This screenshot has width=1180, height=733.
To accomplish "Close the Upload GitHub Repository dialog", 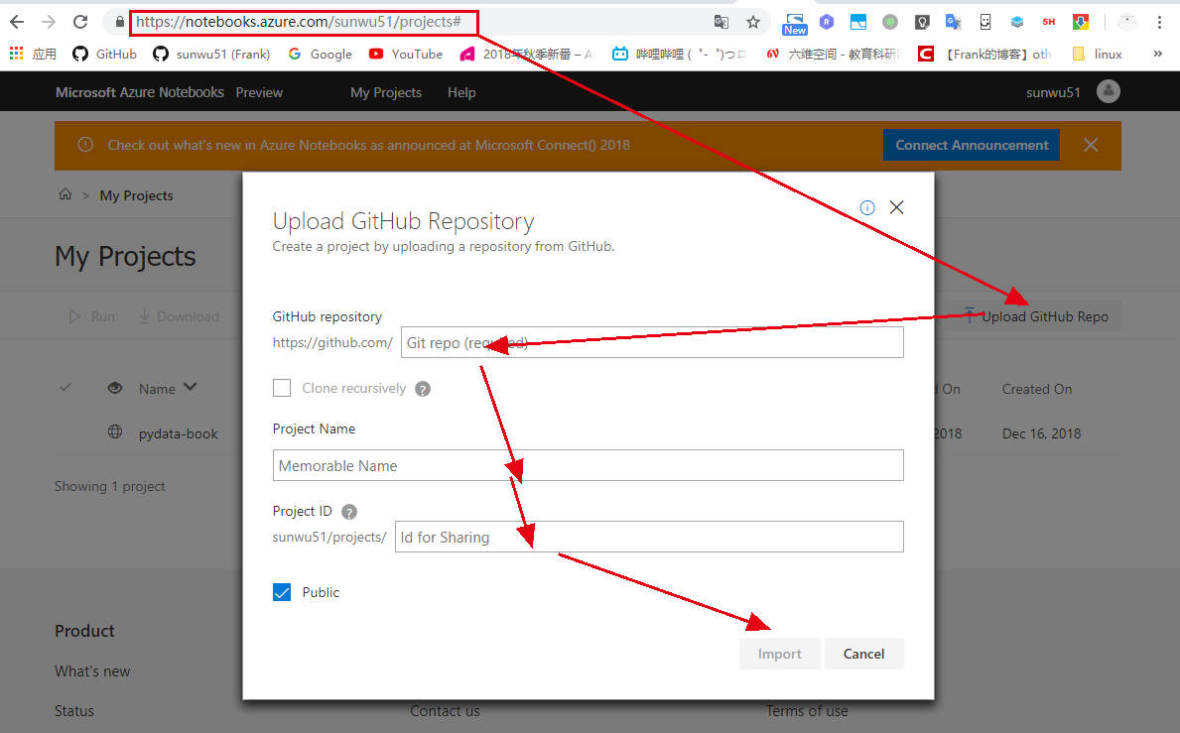I will coord(896,207).
